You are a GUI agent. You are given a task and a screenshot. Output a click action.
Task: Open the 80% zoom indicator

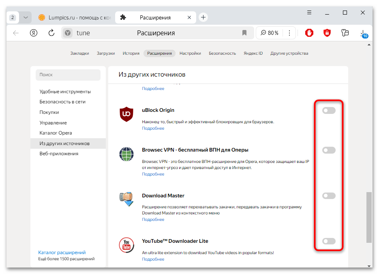click(270, 33)
